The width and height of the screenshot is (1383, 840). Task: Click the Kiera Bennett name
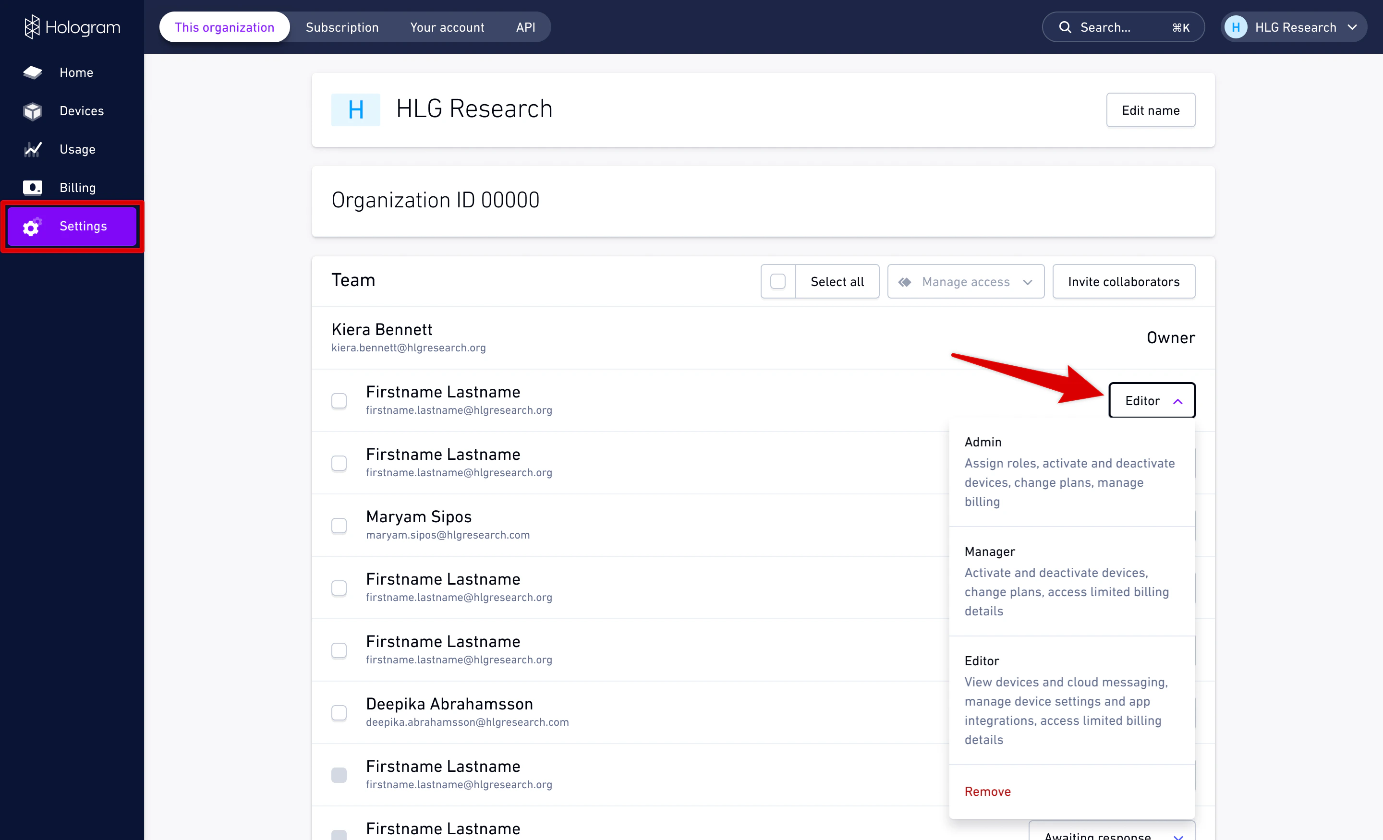(382, 329)
